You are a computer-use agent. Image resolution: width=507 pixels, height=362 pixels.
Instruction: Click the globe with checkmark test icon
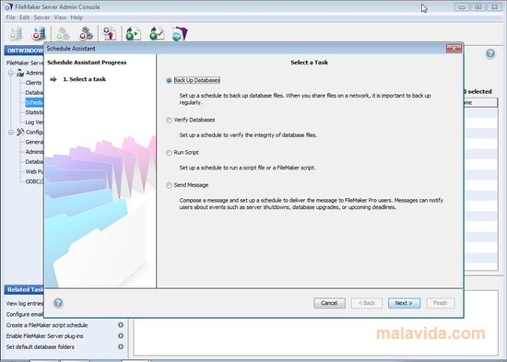[157, 33]
